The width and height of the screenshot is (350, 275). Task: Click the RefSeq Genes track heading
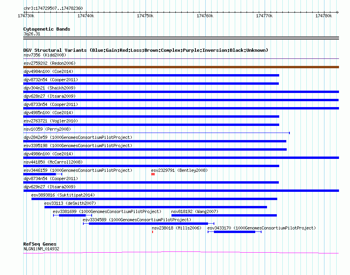point(40,244)
